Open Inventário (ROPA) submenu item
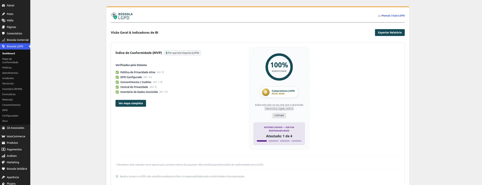 [x=12, y=89]
